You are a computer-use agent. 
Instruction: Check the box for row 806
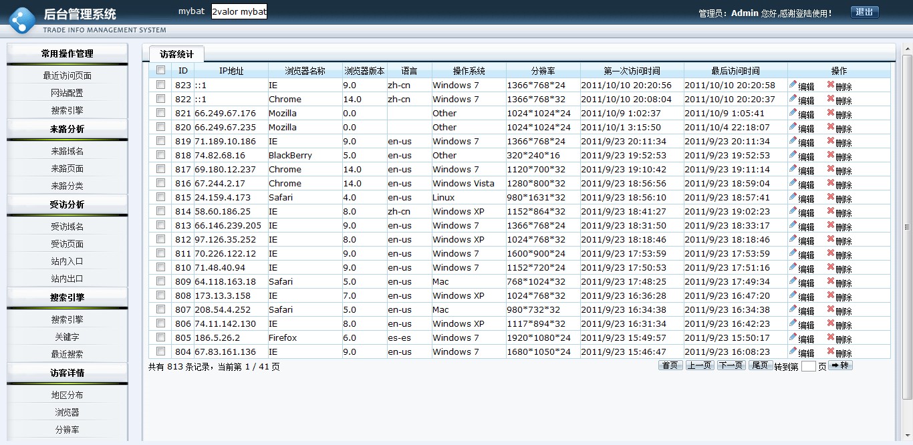(x=160, y=323)
